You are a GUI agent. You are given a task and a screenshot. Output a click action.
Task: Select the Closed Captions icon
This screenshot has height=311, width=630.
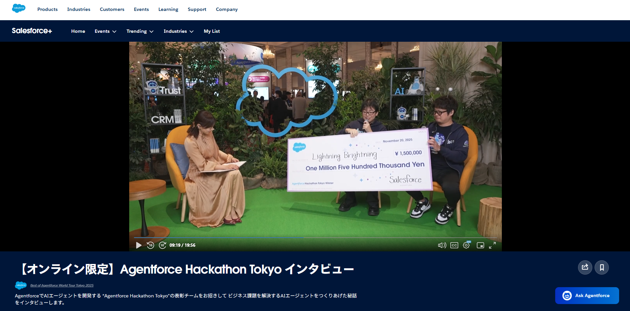pos(454,245)
